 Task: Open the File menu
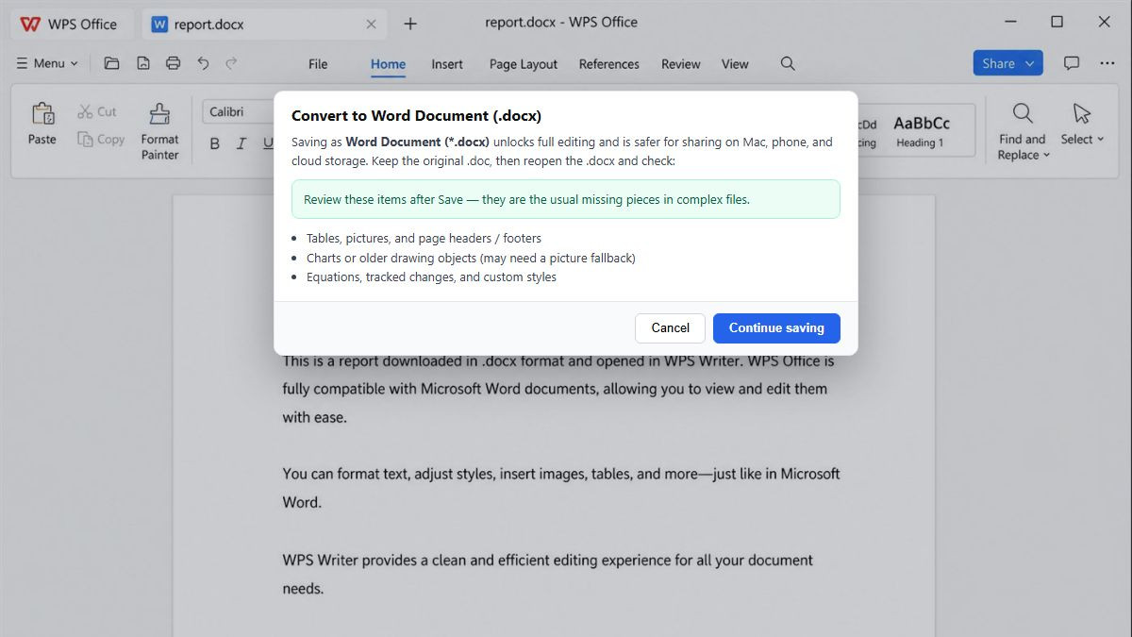(x=318, y=64)
